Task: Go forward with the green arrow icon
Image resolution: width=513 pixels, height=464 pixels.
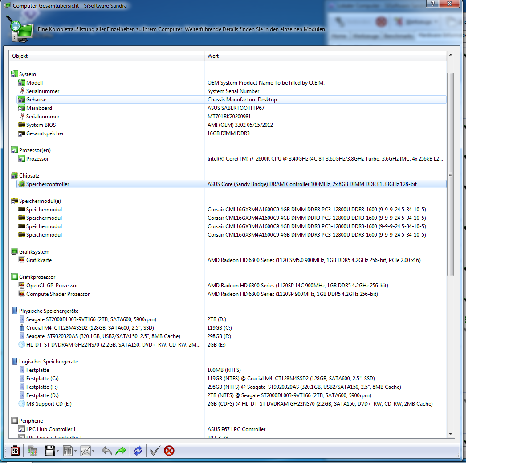Action: tap(121, 451)
